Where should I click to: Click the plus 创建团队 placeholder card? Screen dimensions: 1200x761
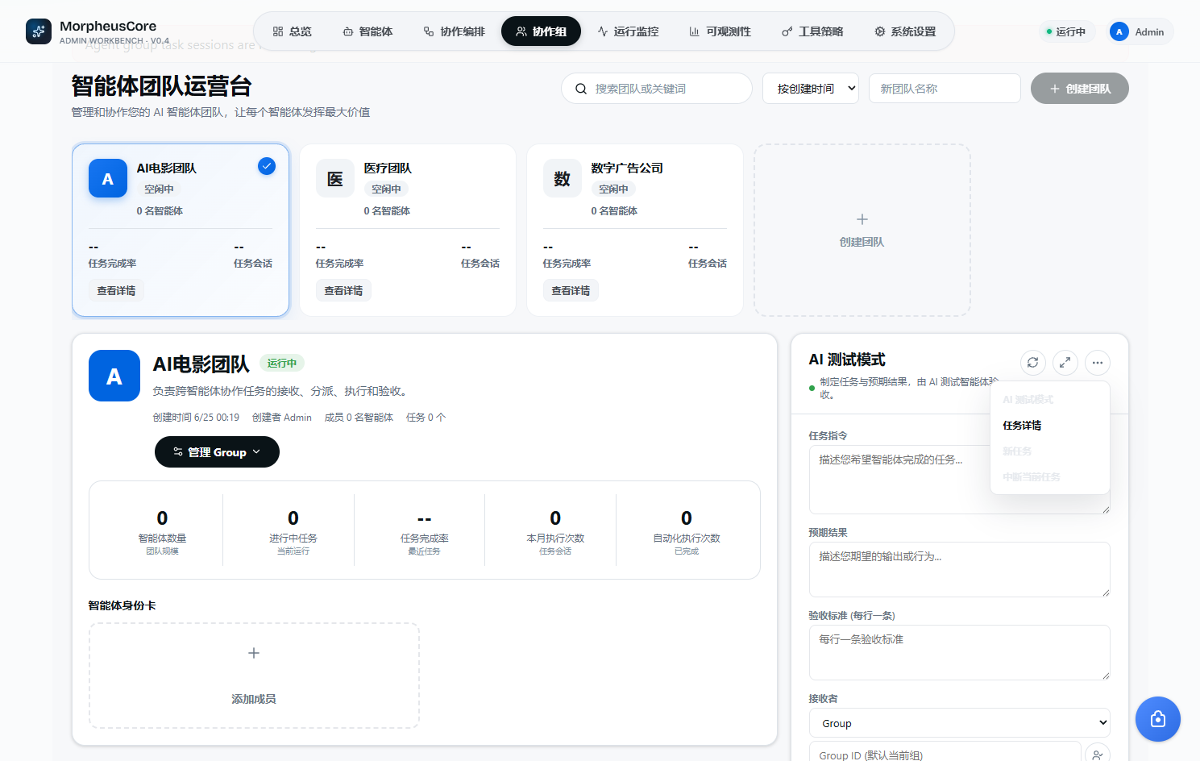[862, 230]
